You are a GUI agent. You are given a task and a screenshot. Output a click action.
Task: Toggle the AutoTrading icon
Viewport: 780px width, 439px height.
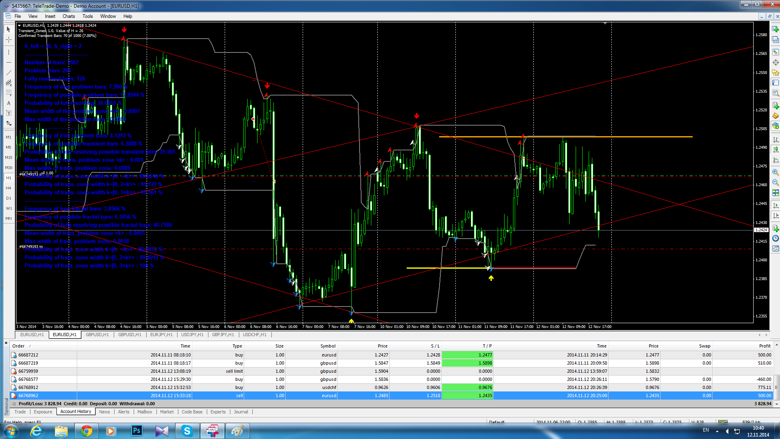click(x=775, y=126)
